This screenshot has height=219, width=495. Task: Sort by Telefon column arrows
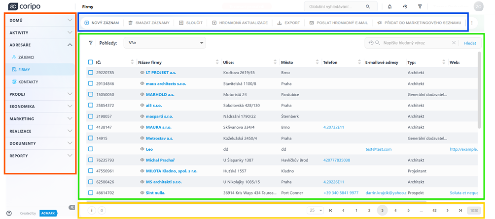pyautogui.click(x=359, y=62)
